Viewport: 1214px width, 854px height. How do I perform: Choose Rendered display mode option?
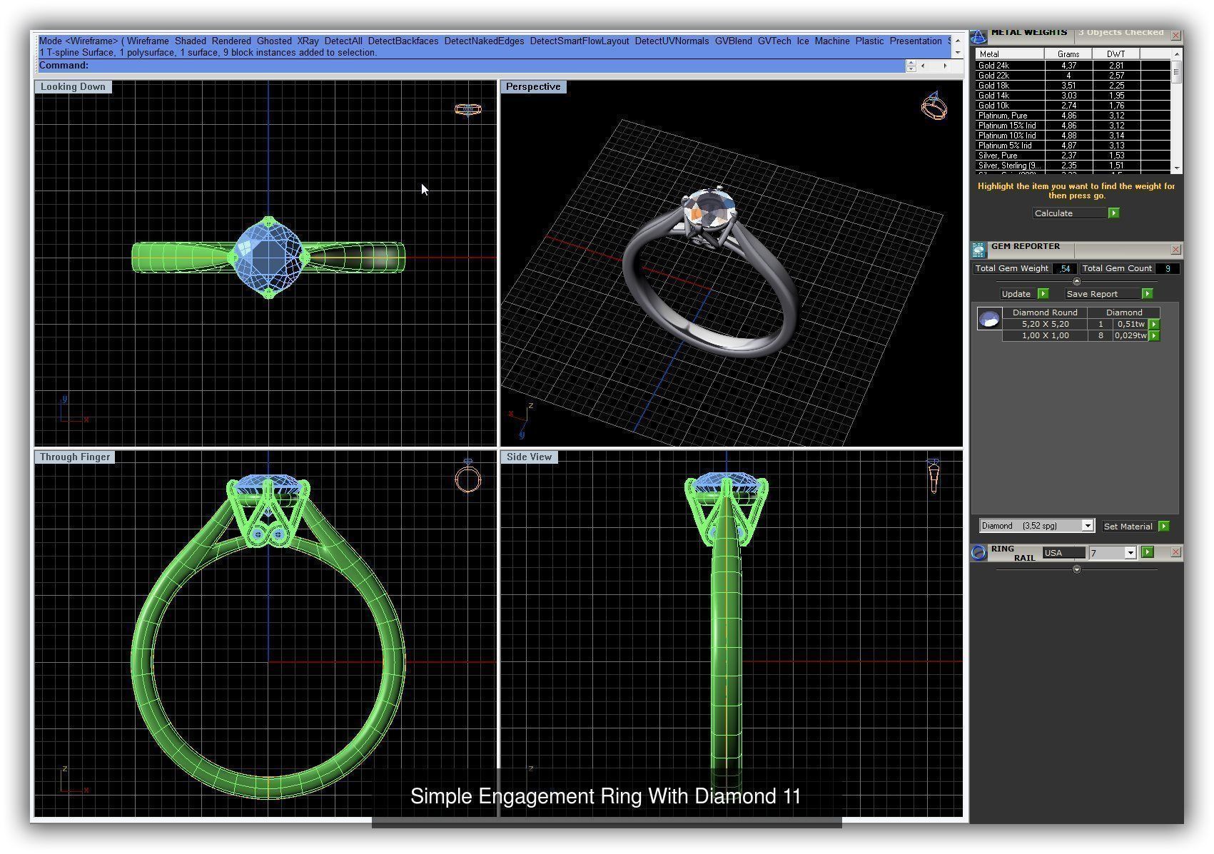click(x=231, y=41)
